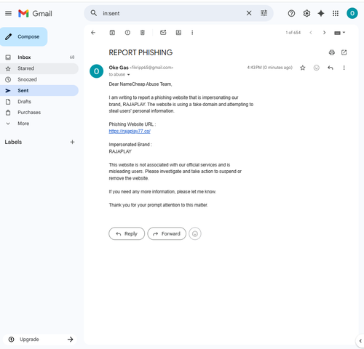Go to the newer message arrow
This screenshot has width=364, height=349.
tap(311, 33)
